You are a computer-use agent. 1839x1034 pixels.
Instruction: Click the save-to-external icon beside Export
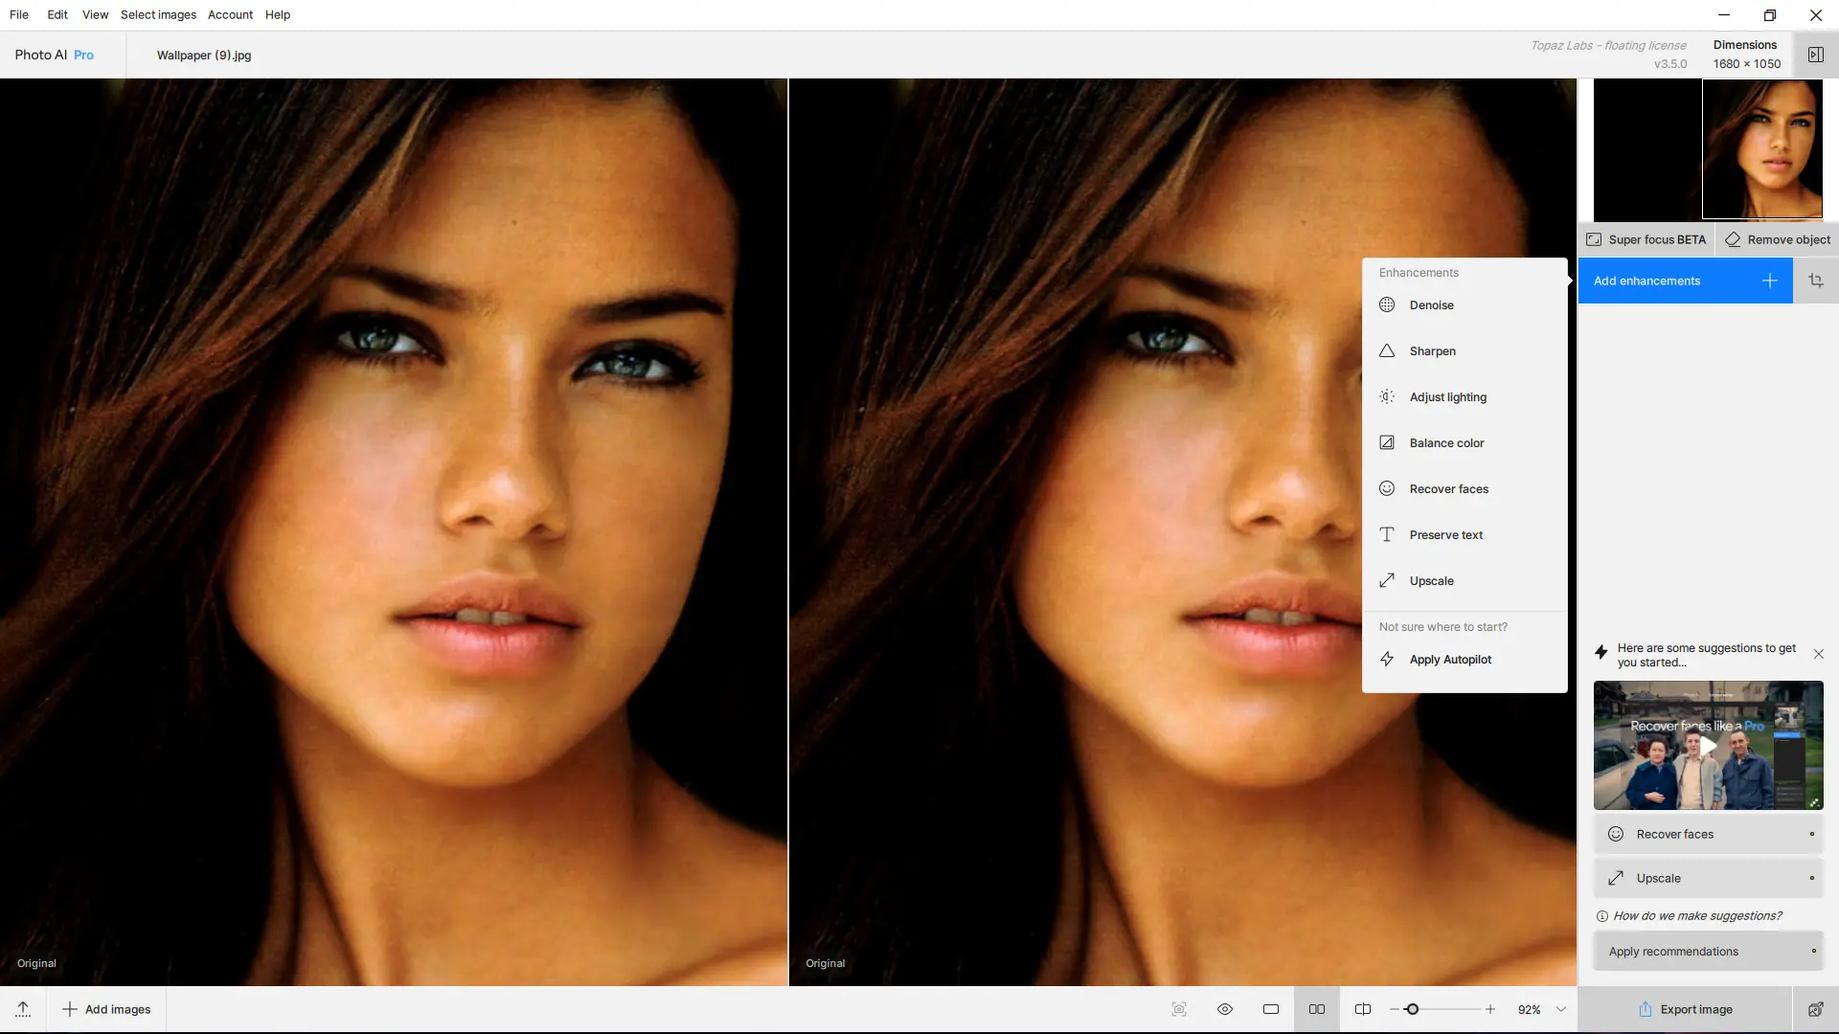(x=1815, y=1009)
